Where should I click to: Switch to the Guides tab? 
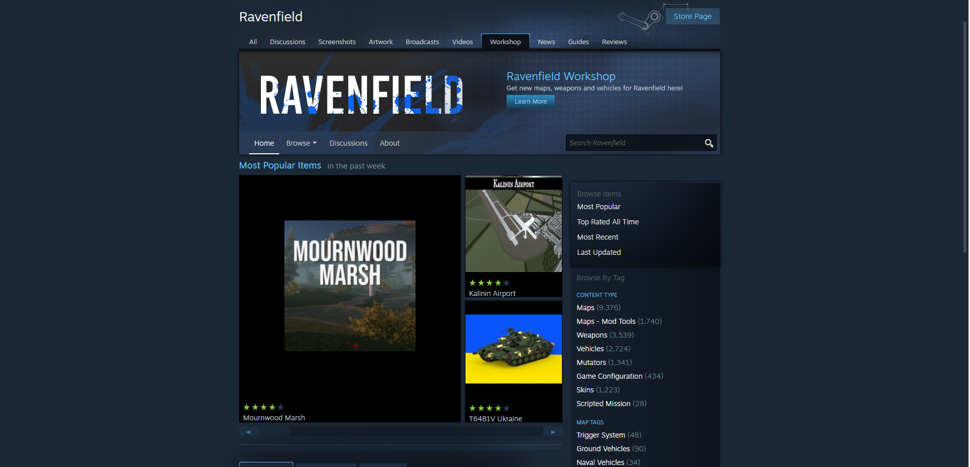click(578, 42)
